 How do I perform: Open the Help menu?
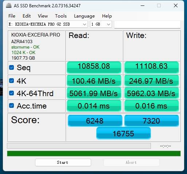[x=107, y=16]
